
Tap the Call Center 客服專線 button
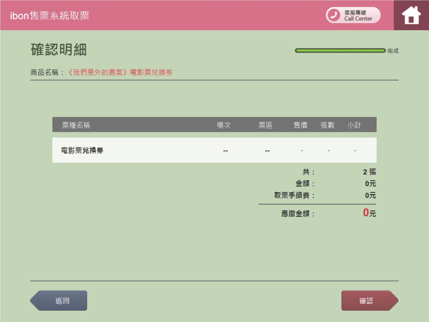click(x=353, y=15)
